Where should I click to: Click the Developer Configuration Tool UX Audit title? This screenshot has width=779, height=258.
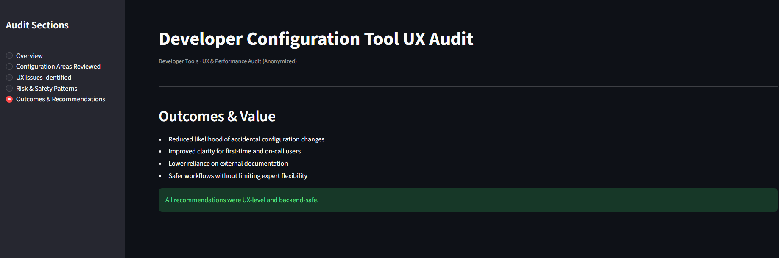tap(316, 39)
